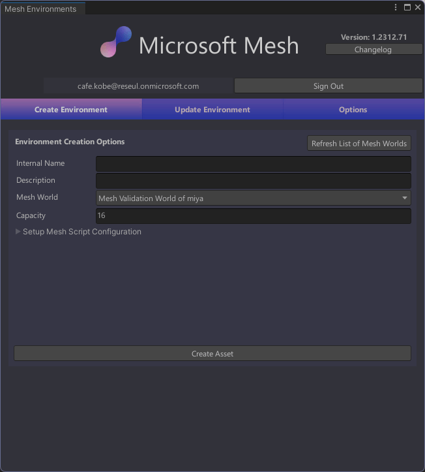This screenshot has width=425, height=472.
Task: Focus the Description input field
Action: point(254,181)
